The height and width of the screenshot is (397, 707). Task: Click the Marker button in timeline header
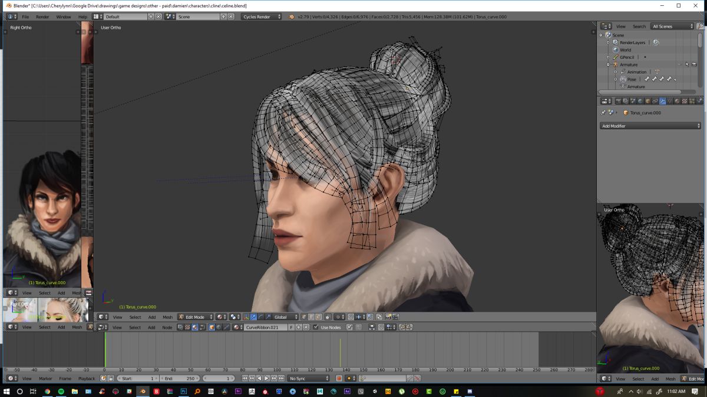(45, 378)
